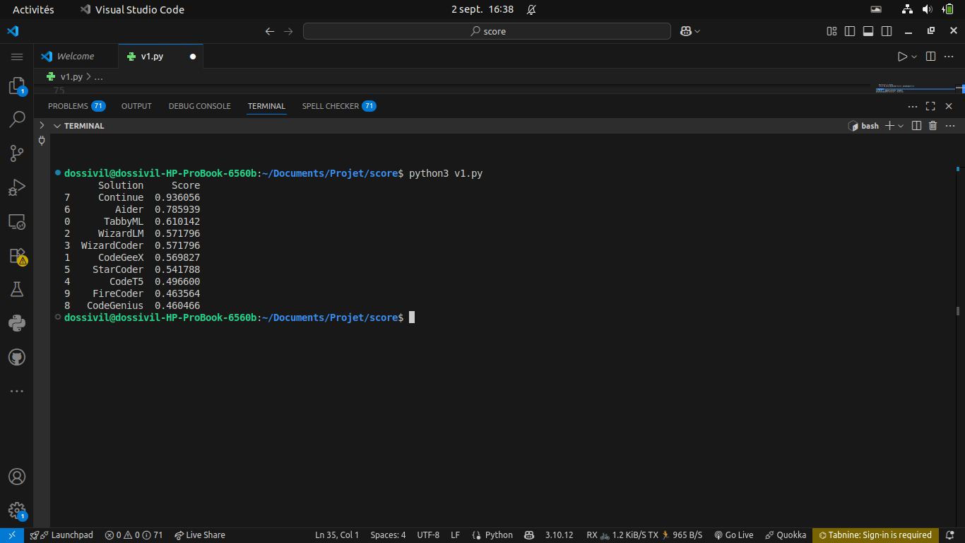The image size is (965, 543).
Task: Choose the Python interpreter 3.10.12
Action: pos(560,535)
